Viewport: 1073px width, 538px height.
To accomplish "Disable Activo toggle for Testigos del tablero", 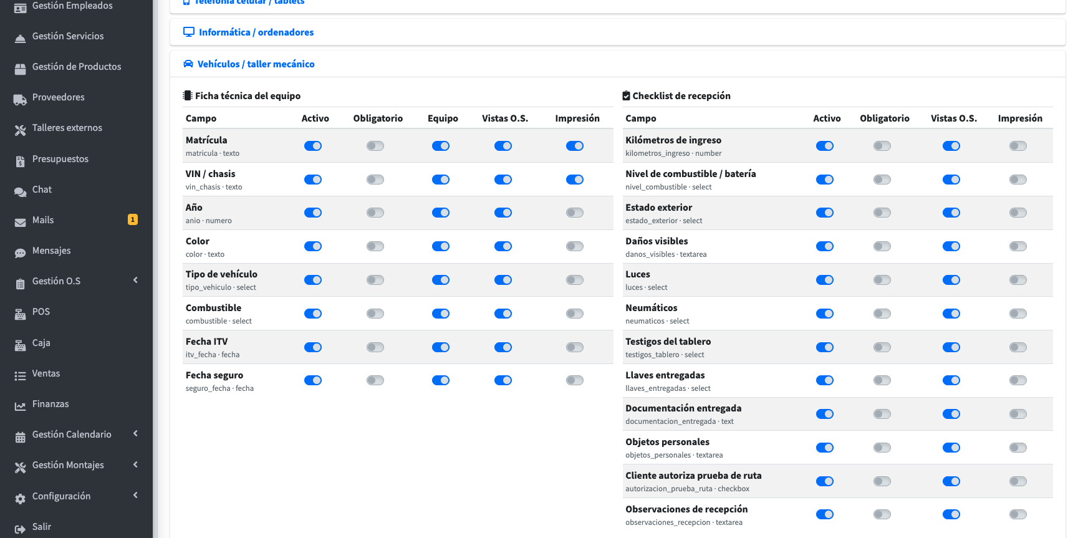I will 825,347.
